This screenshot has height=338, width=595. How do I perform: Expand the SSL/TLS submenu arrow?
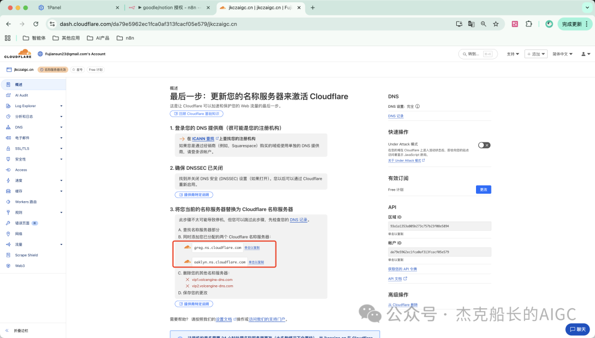(x=61, y=148)
